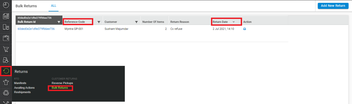The height and width of the screenshot is (104, 352).
Task: Open Reverse Pickups menu entry
Action: (62, 83)
